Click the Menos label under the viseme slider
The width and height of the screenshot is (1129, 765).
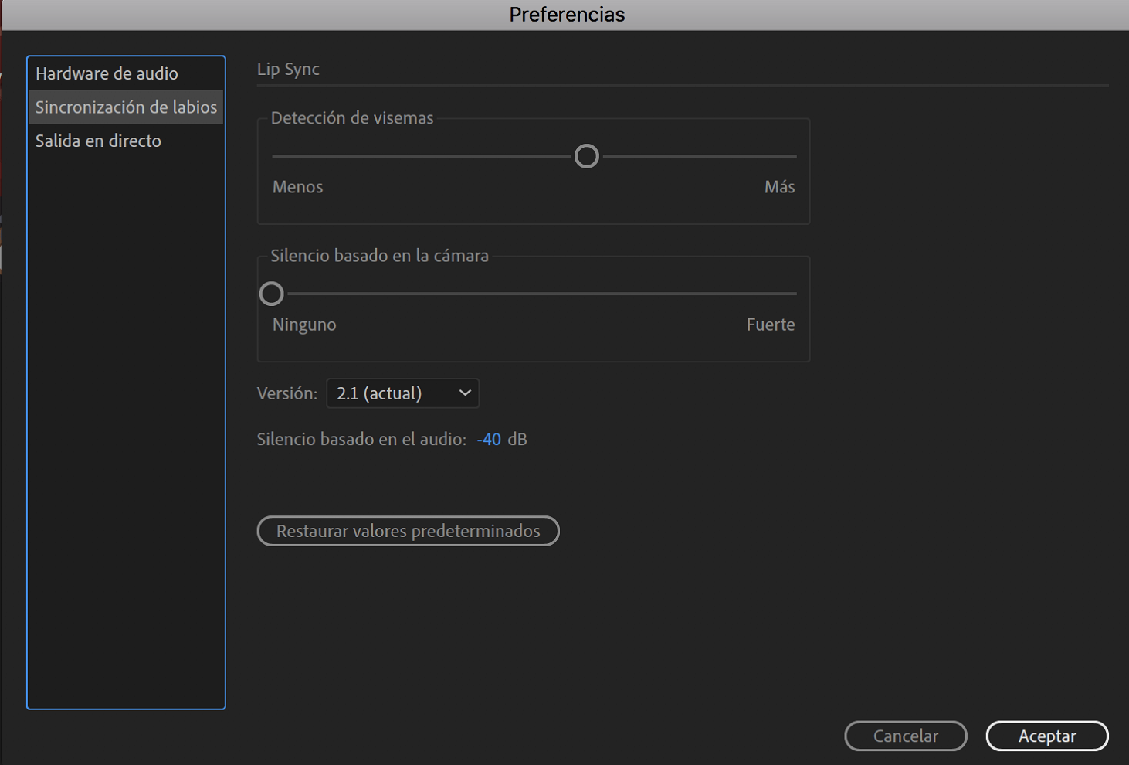pyautogui.click(x=297, y=187)
